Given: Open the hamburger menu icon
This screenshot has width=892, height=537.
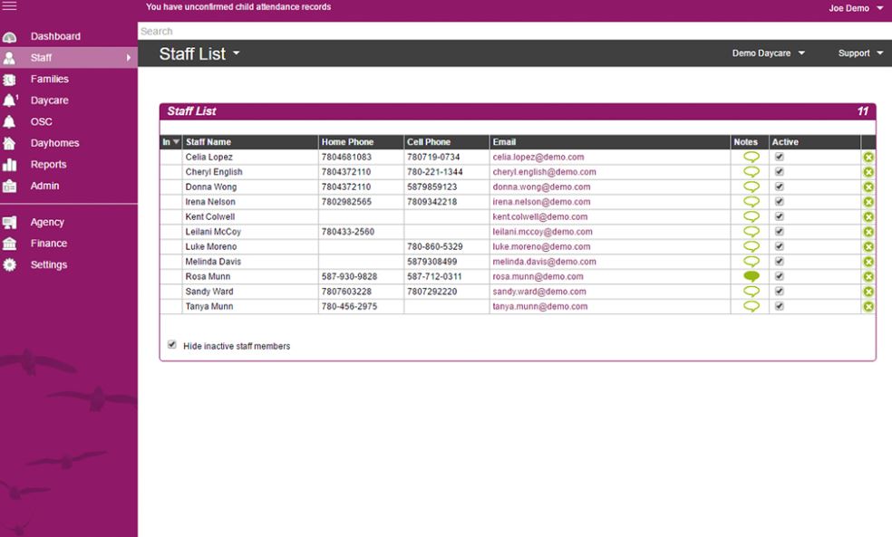Looking at the screenshot, I should 9,6.
